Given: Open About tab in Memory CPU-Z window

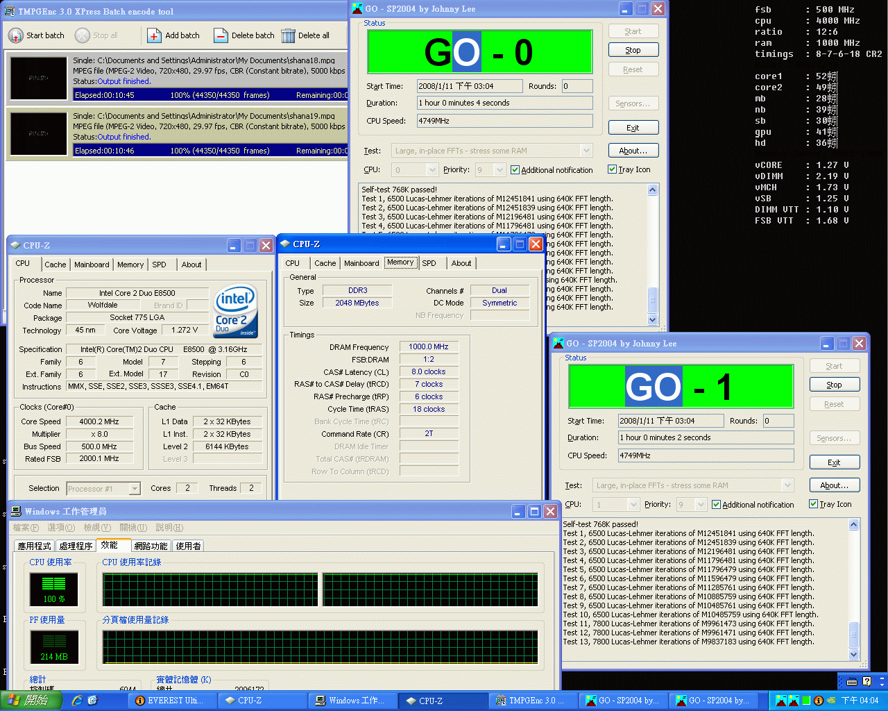Looking at the screenshot, I should click(x=461, y=263).
